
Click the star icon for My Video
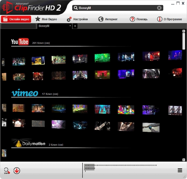(x=38, y=19)
